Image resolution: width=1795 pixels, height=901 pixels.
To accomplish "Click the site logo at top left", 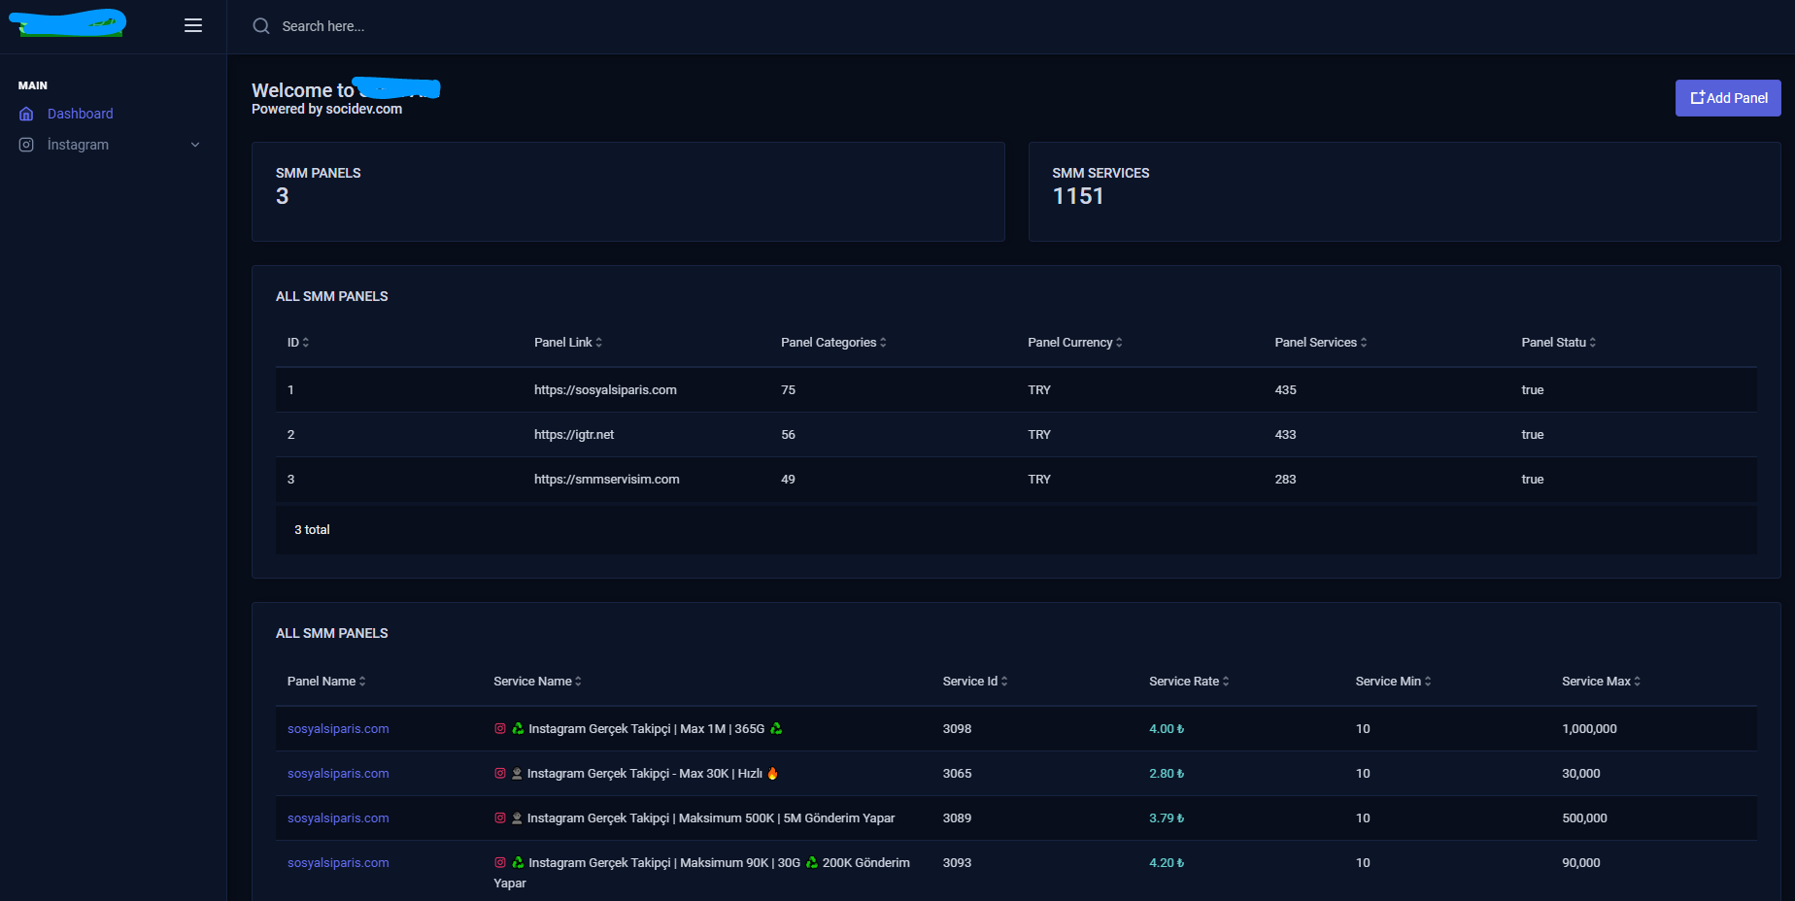I will (68, 21).
